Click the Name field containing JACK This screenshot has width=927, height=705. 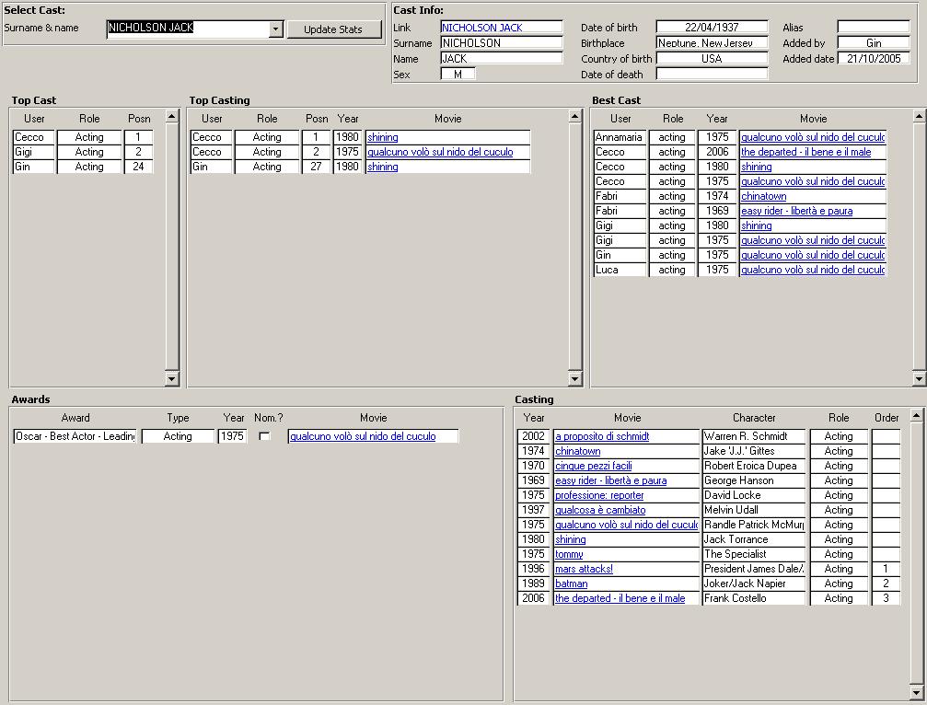pyautogui.click(x=502, y=59)
